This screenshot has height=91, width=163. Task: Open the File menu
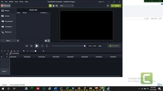(2, 2)
